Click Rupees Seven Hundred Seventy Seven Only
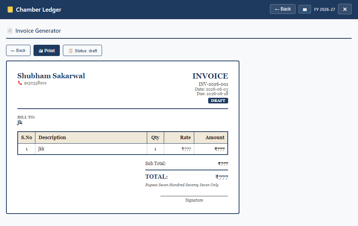 (182, 185)
